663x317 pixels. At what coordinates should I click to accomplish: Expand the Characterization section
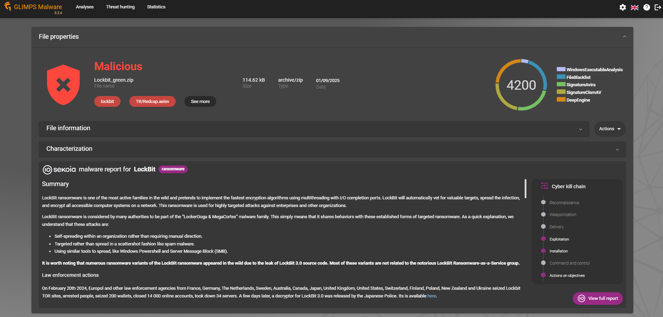coord(332,149)
